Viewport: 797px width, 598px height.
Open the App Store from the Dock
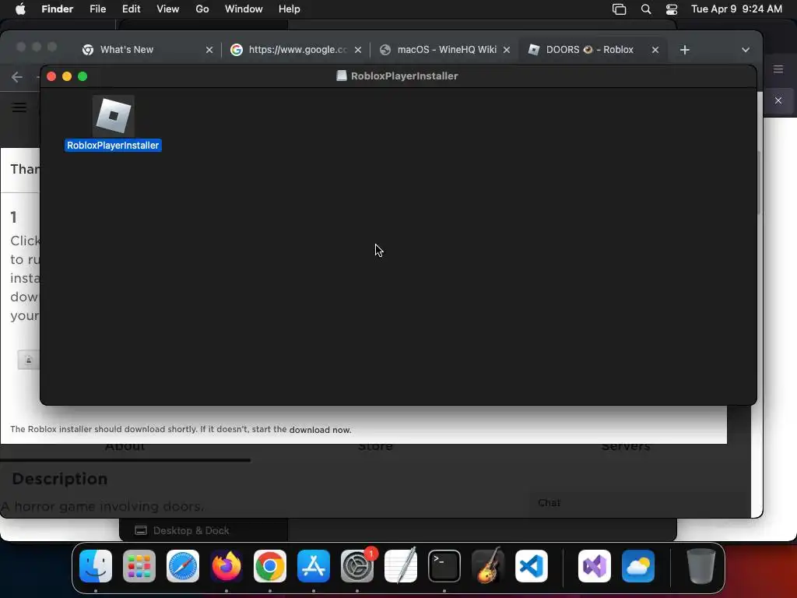click(x=314, y=566)
